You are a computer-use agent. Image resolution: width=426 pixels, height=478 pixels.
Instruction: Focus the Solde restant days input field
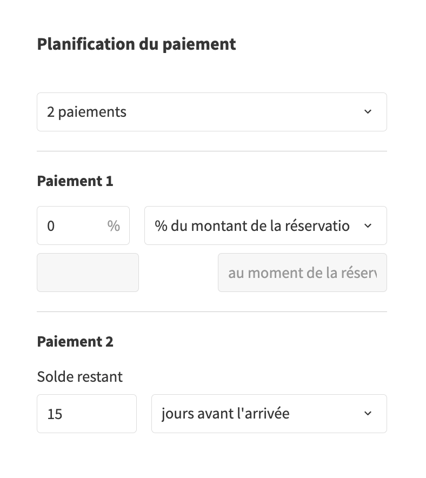click(86, 414)
